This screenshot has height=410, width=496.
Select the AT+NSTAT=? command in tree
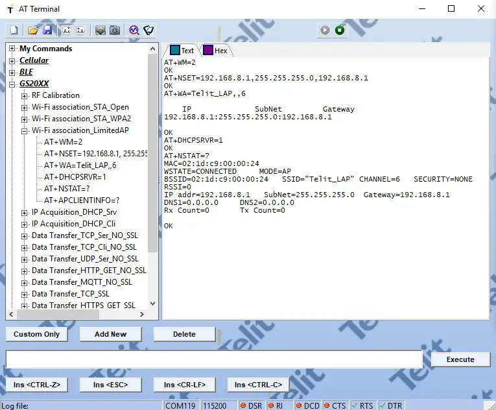point(67,189)
